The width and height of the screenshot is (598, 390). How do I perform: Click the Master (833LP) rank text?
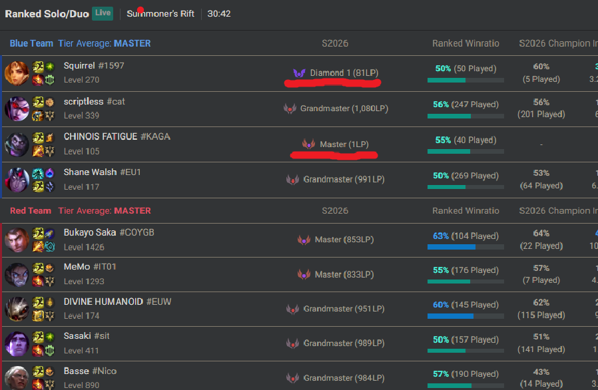pyautogui.click(x=344, y=274)
